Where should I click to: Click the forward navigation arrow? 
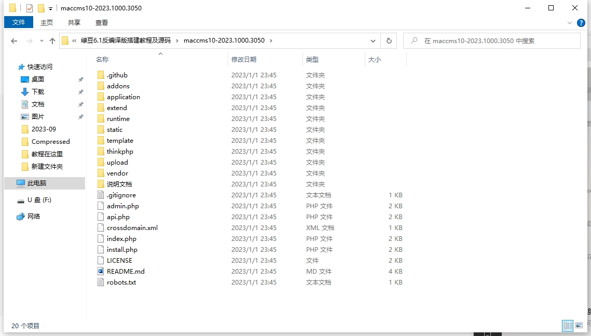click(30, 41)
